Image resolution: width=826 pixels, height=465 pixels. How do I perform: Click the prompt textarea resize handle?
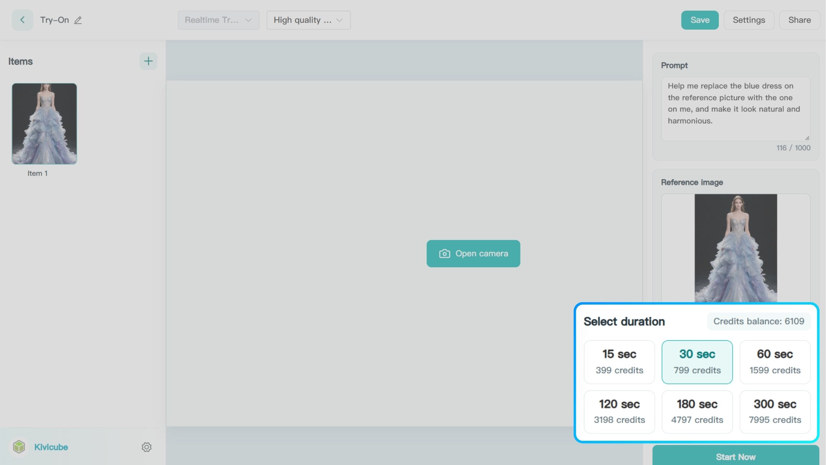coord(807,138)
